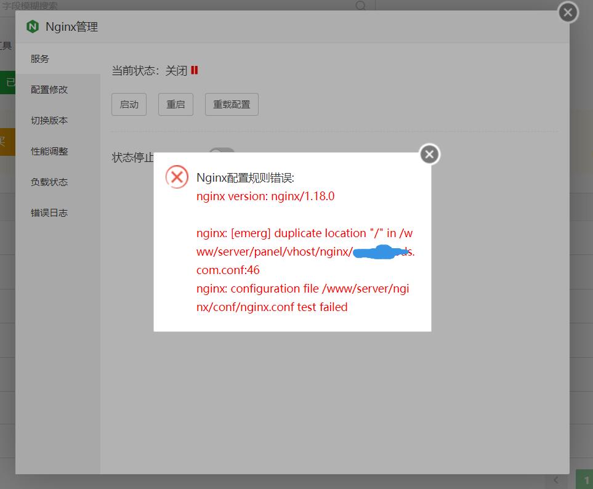Click the 重启 button
This screenshot has width=593, height=489.
pos(175,104)
